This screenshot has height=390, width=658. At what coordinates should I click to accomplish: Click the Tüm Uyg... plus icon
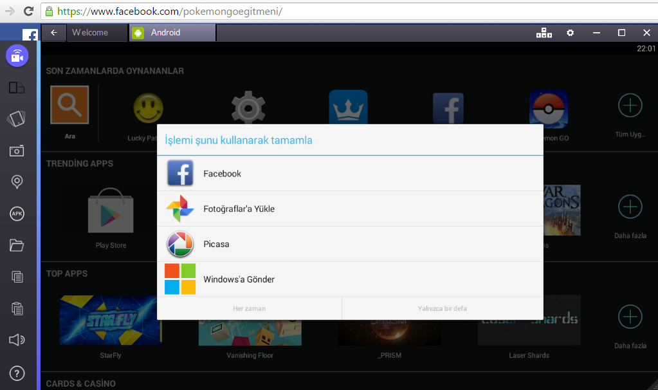click(630, 106)
